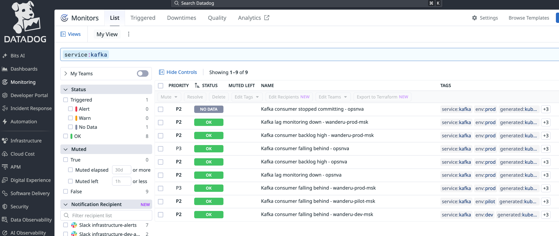
Task: Click the Filter recipient list field
Action: [x=106, y=215]
